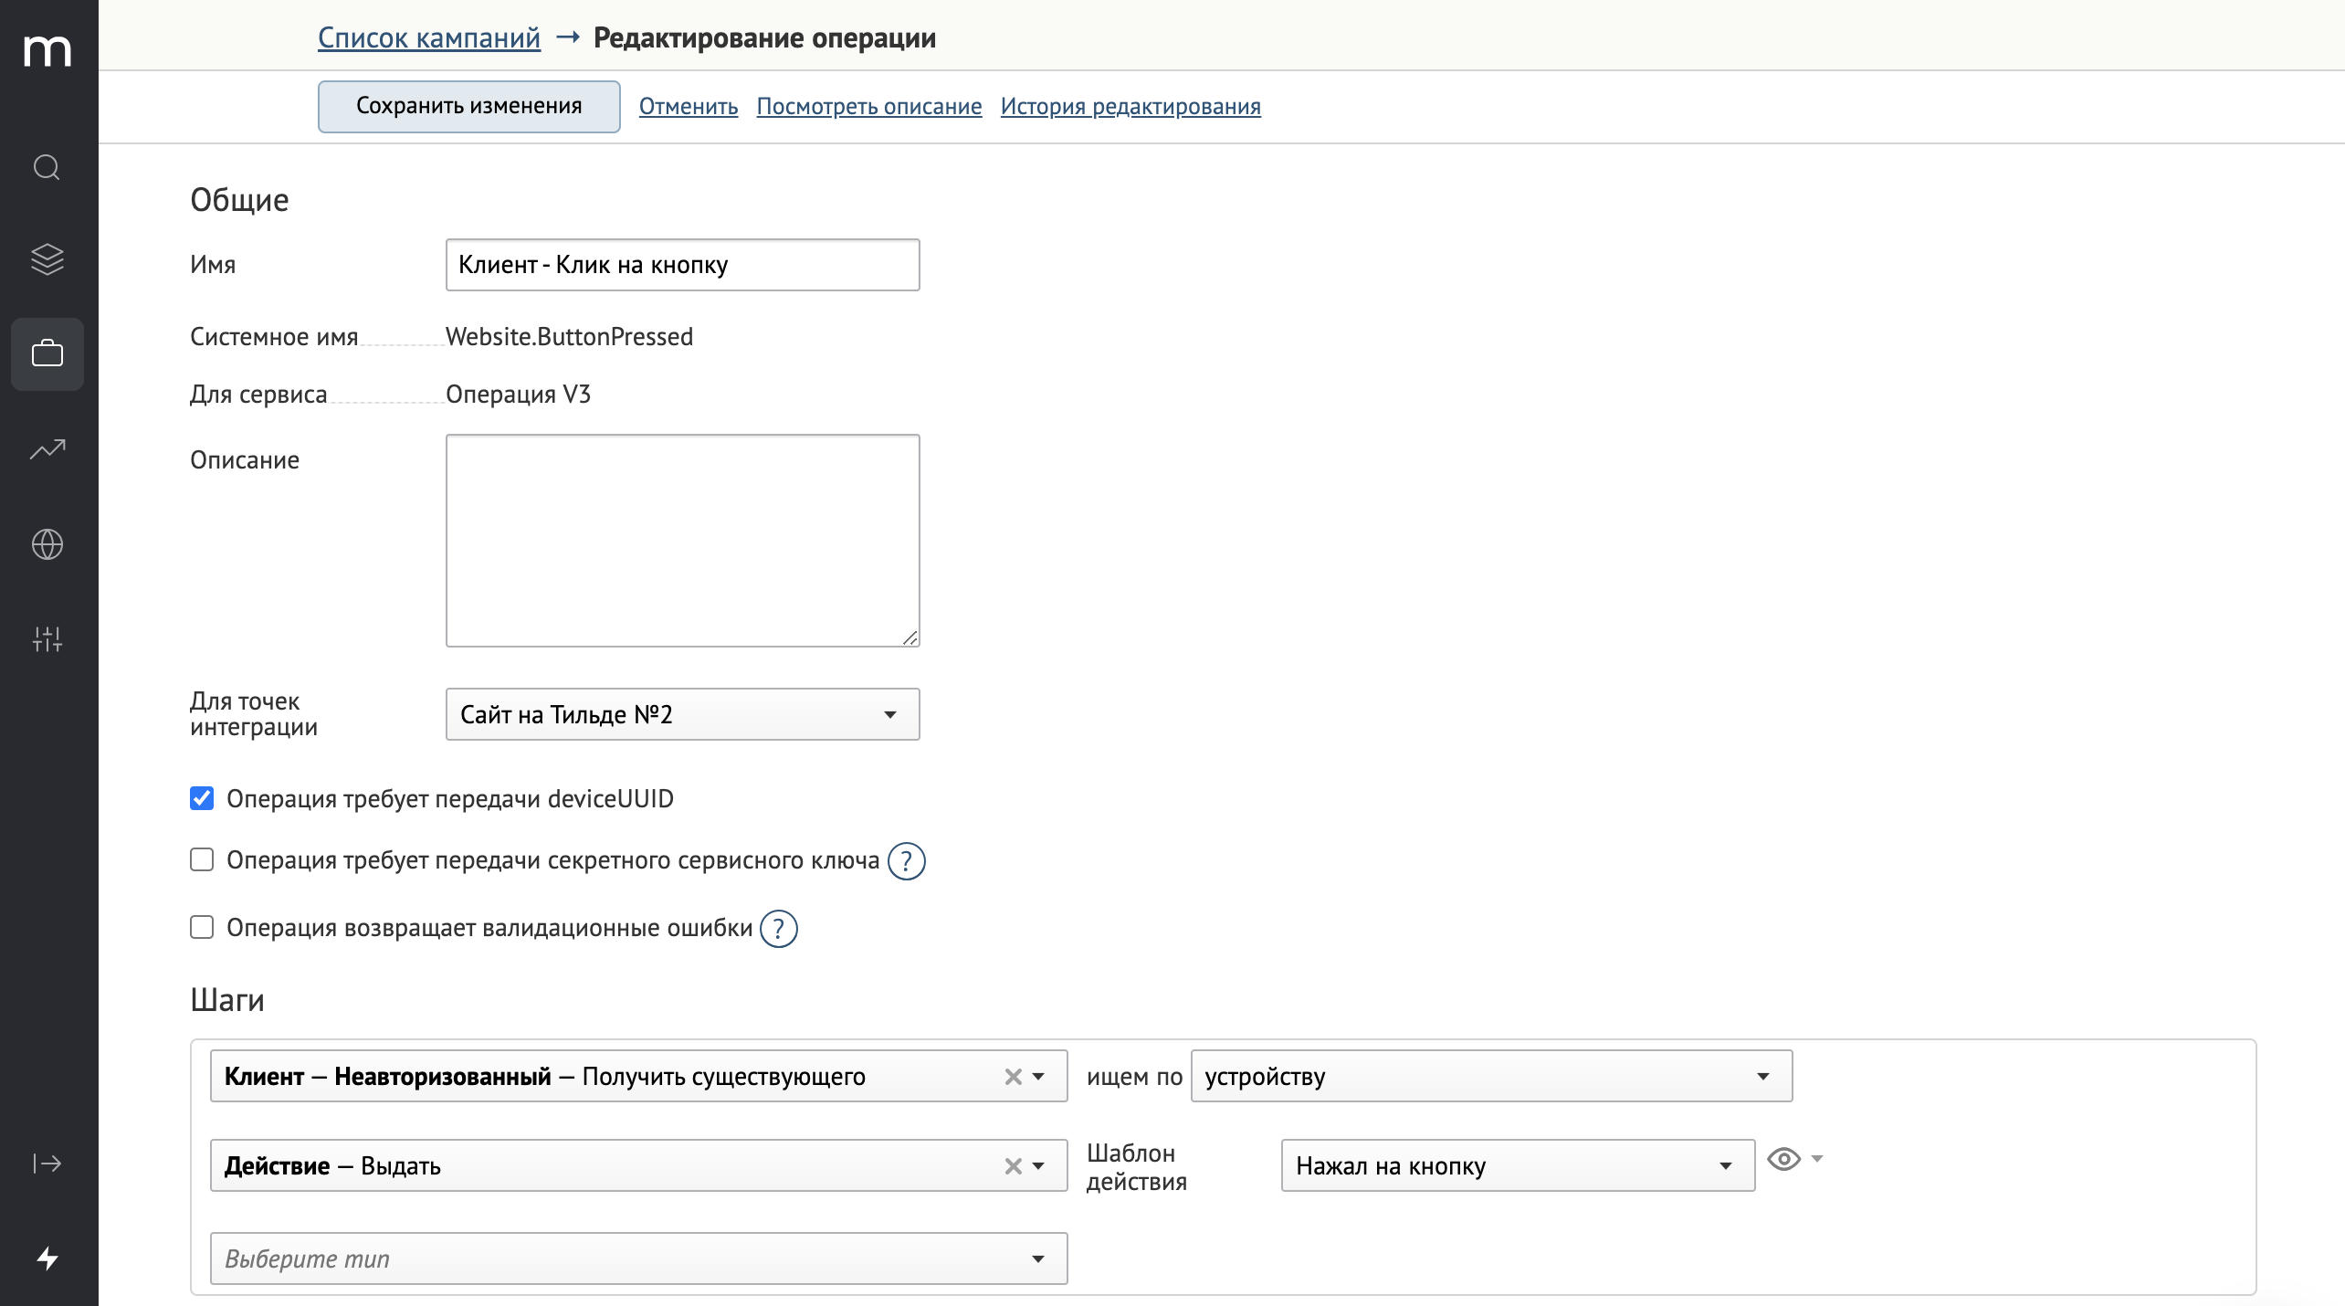The width and height of the screenshot is (2345, 1306).
Task: Toggle the deviceUUID requirement checkbox
Action: point(202,798)
